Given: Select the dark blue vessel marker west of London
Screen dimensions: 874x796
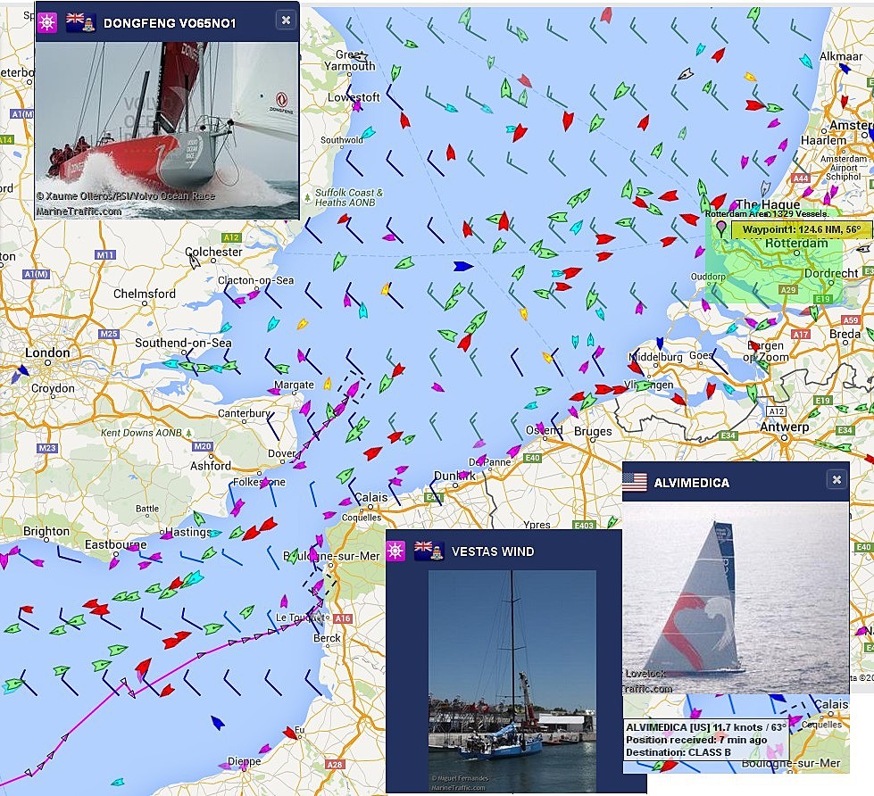Looking at the screenshot, I should tap(23, 369).
